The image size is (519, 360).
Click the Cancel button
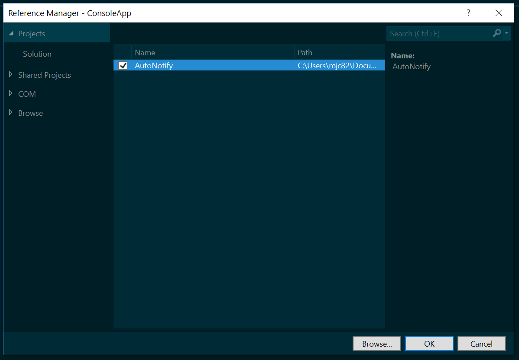[481, 344]
